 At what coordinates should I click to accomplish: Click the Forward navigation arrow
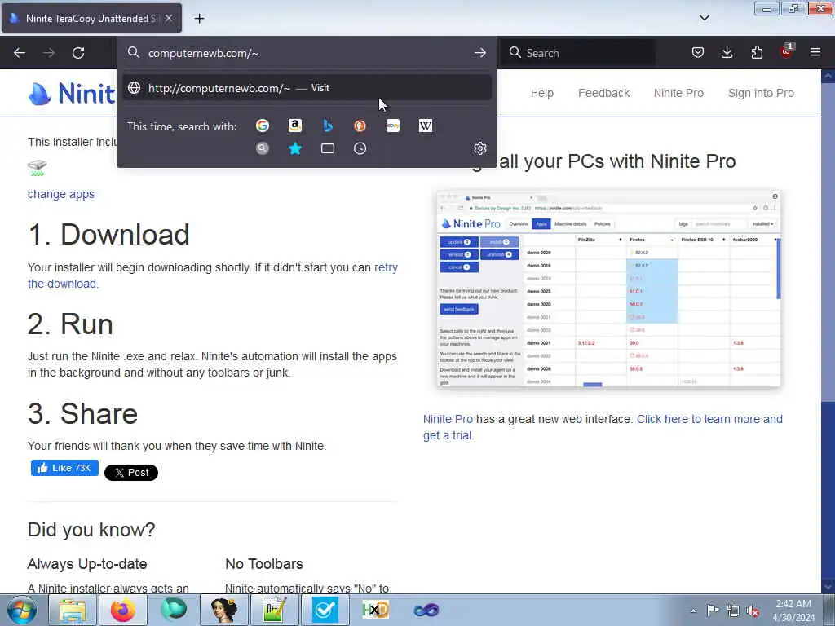pyautogui.click(x=49, y=53)
